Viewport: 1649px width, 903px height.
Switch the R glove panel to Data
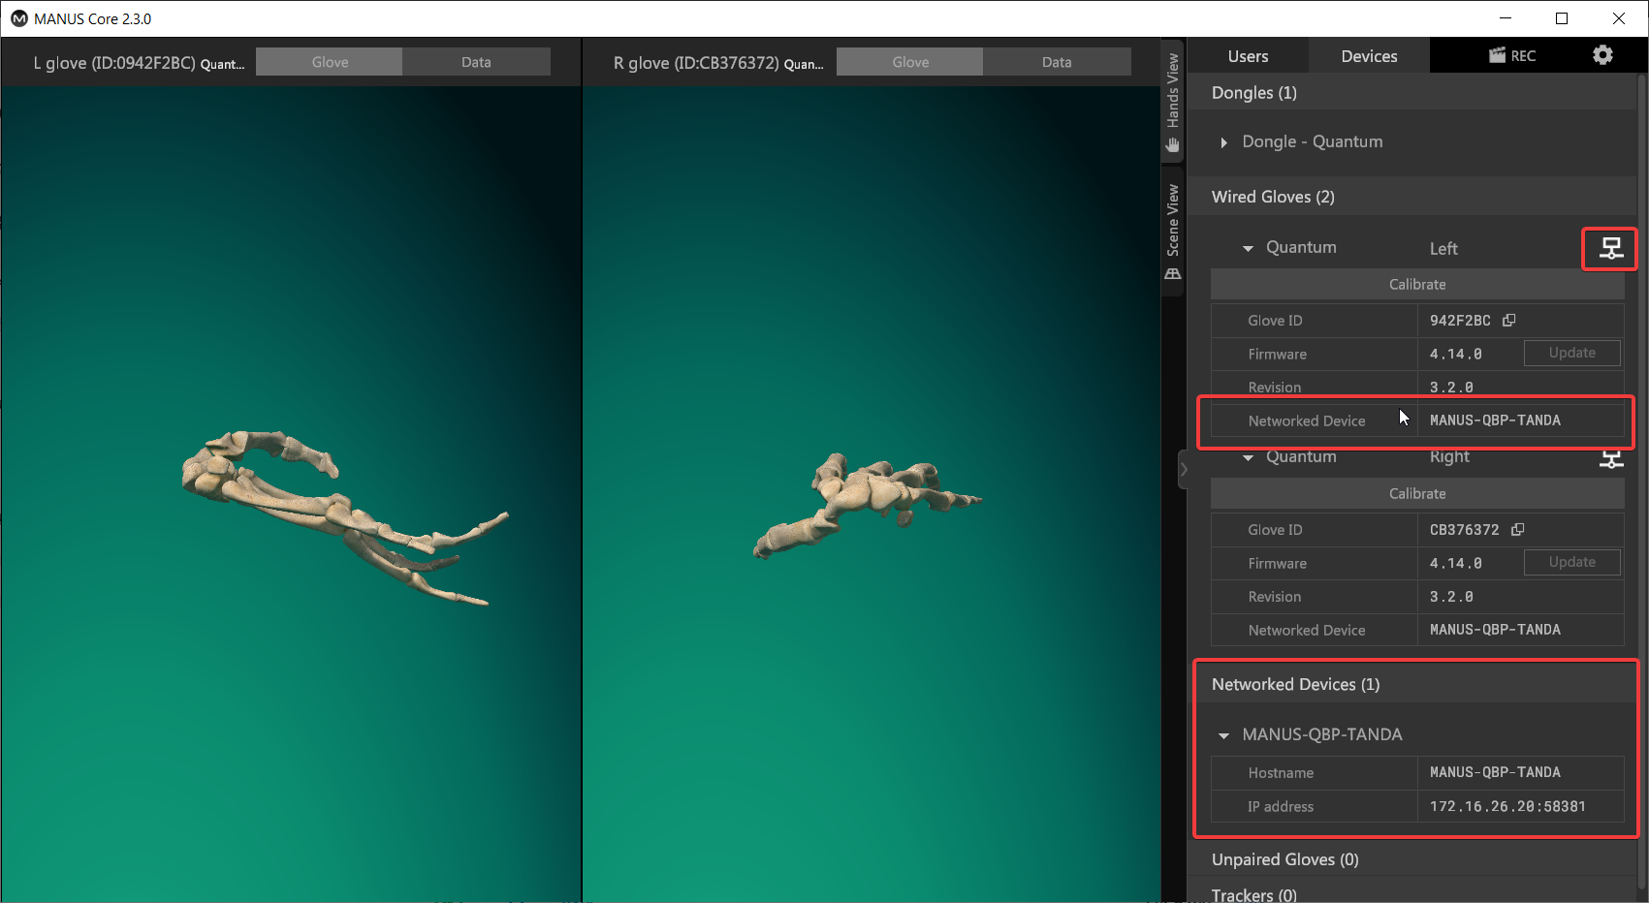click(x=1057, y=62)
